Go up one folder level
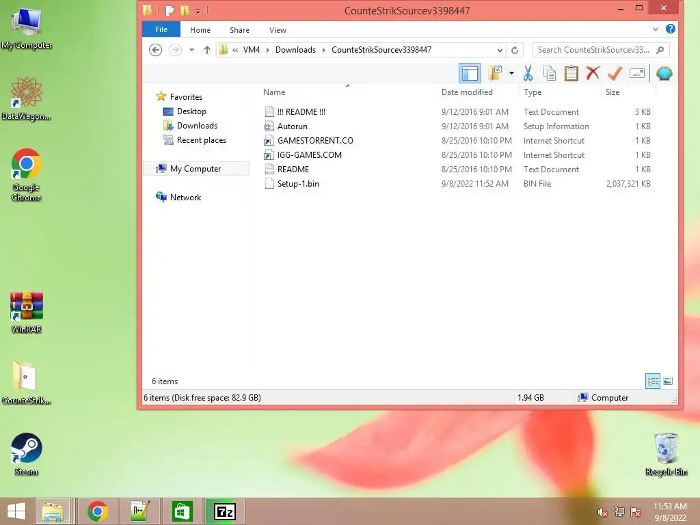The image size is (700, 525). point(206,49)
